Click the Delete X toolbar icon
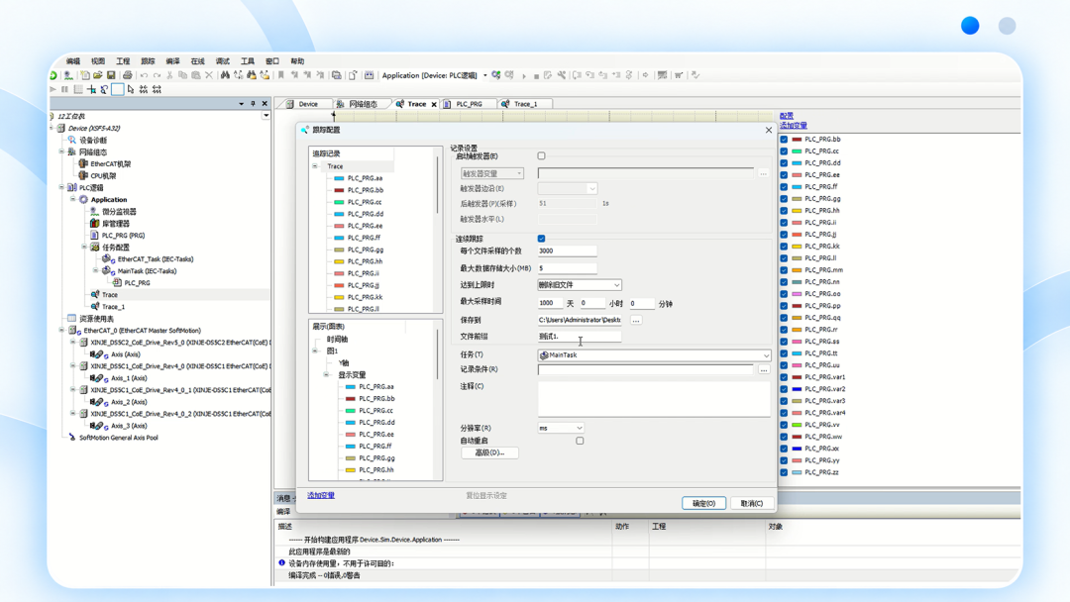The width and height of the screenshot is (1070, 602). coord(209,75)
